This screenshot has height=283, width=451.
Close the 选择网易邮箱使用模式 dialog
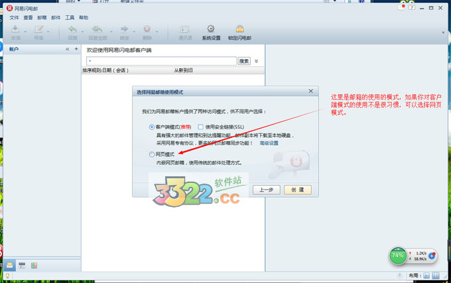(310, 91)
